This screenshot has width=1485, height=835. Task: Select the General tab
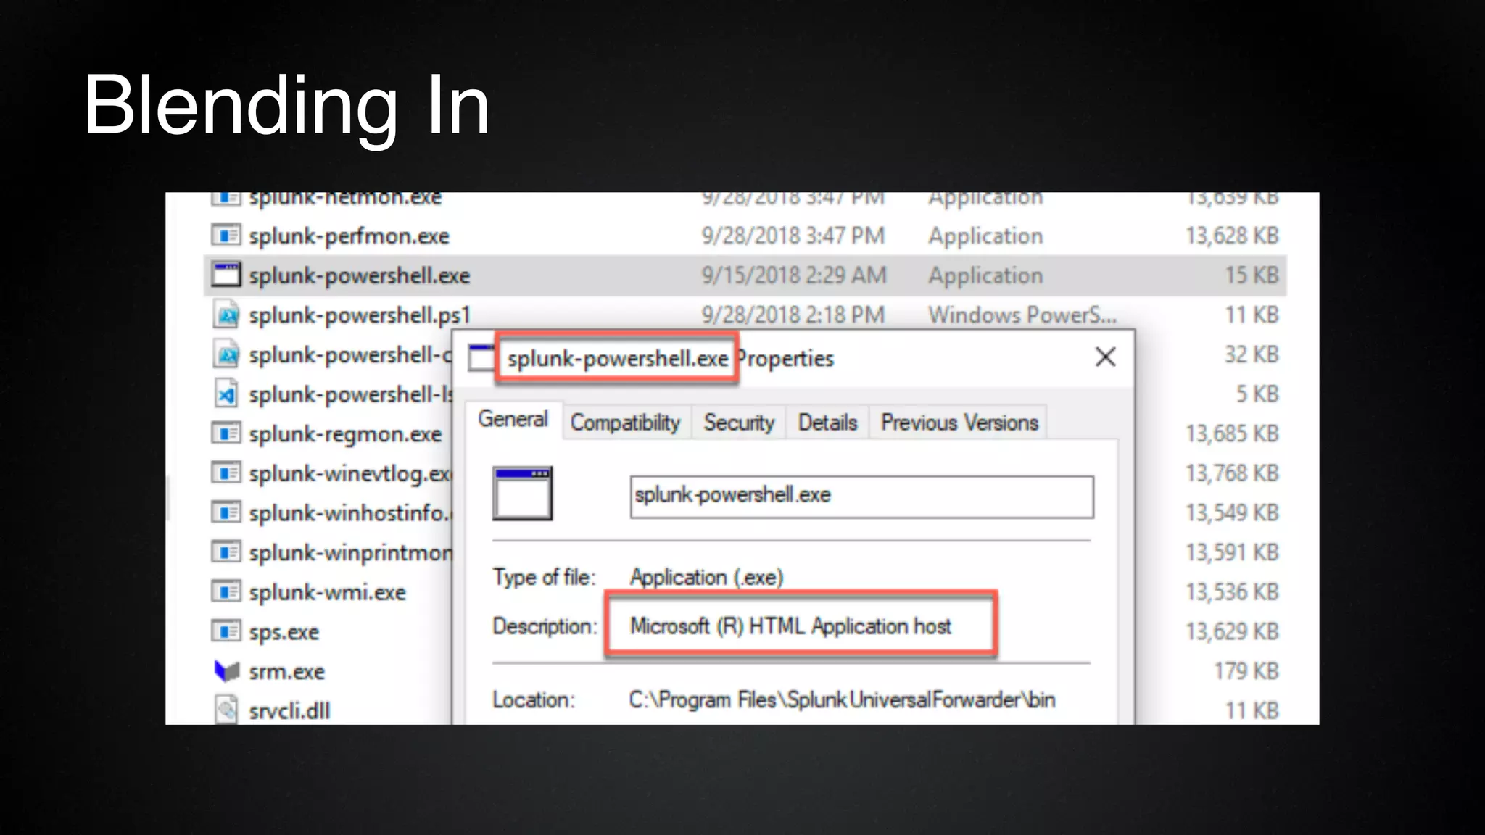pos(513,420)
